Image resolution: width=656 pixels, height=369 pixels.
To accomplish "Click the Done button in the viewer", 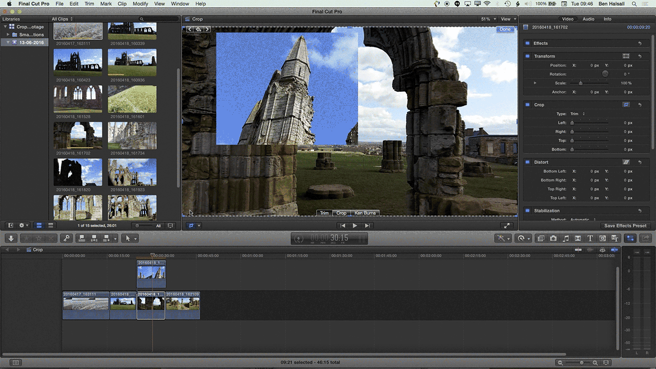I will [x=505, y=29].
